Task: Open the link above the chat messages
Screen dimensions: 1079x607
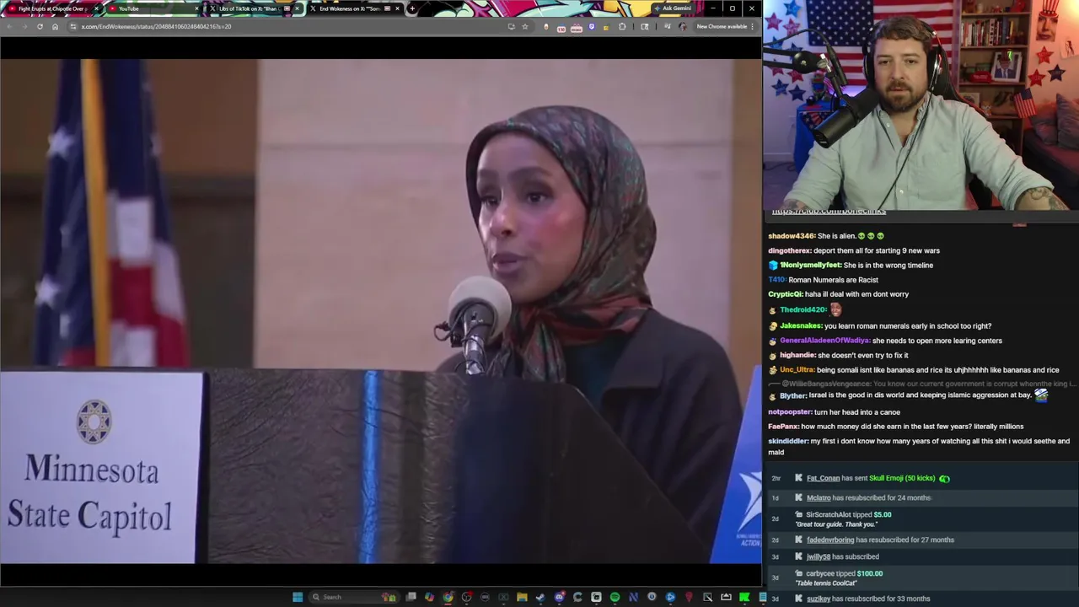Action: point(829,212)
